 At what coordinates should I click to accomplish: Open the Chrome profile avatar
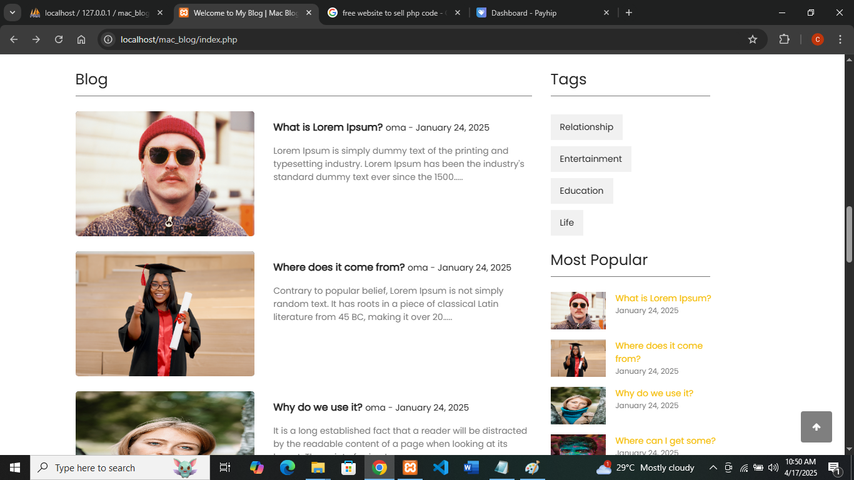pos(818,39)
